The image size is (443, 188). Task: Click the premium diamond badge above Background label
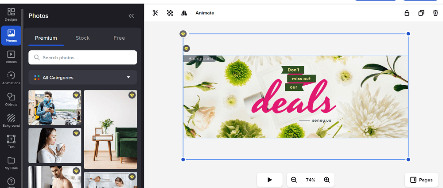[x=187, y=49]
